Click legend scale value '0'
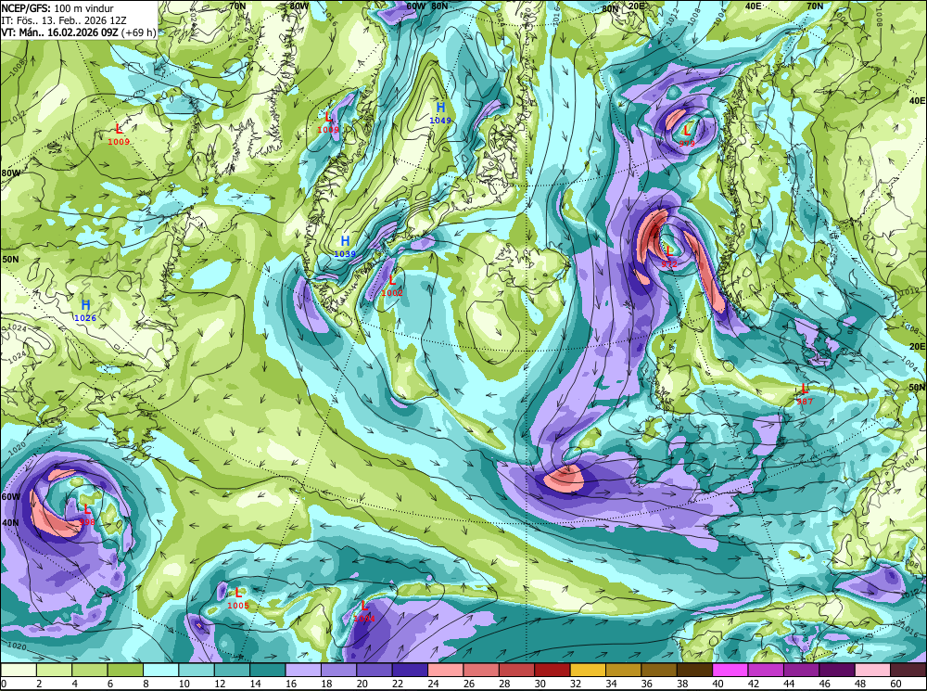The width and height of the screenshot is (927, 691). (x=4, y=684)
